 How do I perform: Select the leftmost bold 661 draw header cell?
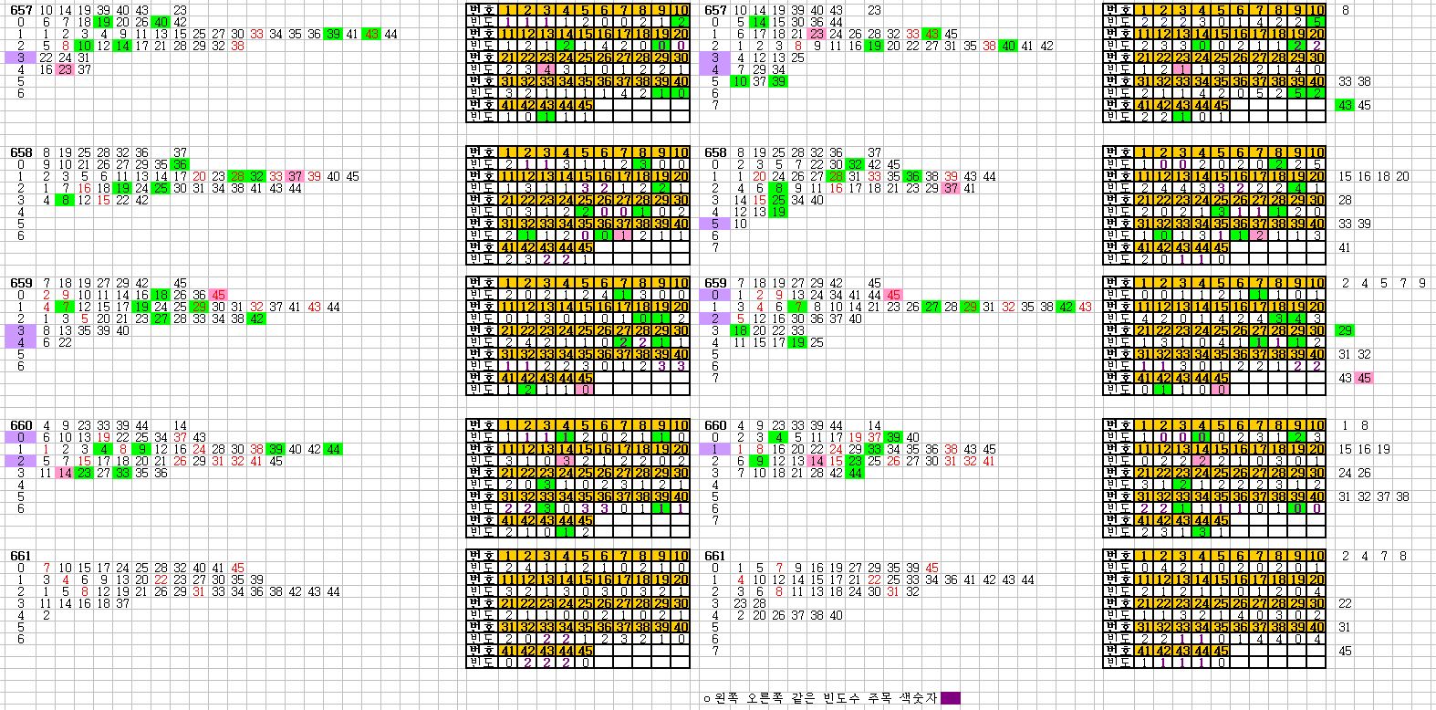[21, 556]
